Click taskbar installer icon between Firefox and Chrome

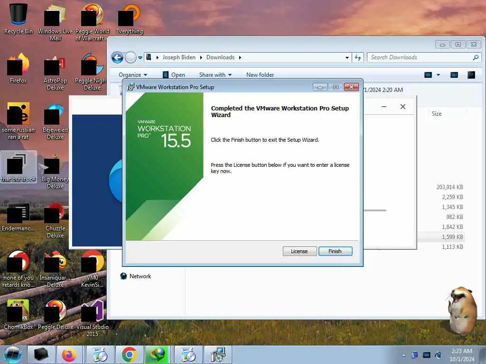tap(100, 355)
